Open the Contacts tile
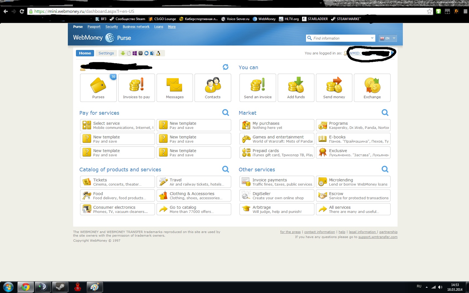Viewport: 469px width, 293px height. tap(213, 88)
